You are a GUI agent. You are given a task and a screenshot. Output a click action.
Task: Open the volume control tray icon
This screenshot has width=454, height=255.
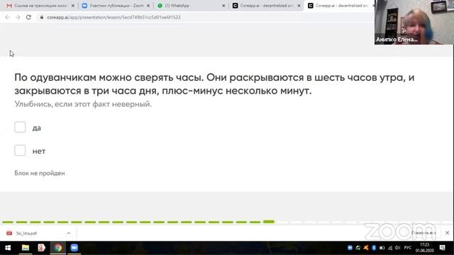point(397,248)
